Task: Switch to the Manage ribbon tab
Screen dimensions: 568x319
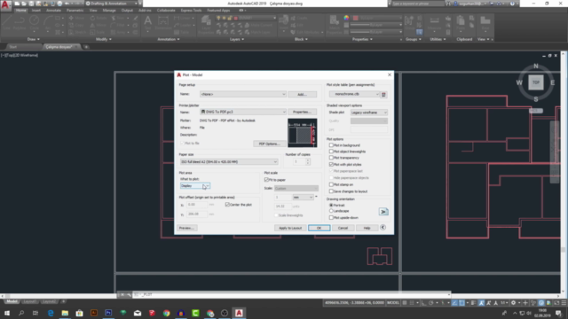Action: click(109, 11)
